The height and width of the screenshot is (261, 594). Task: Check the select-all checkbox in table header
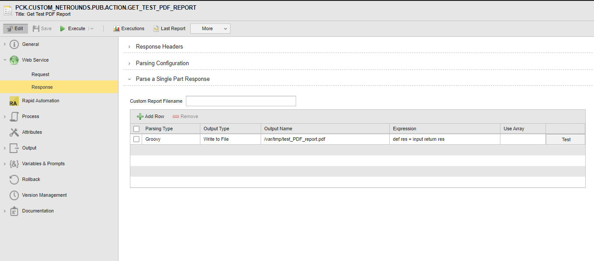[136, 129]
